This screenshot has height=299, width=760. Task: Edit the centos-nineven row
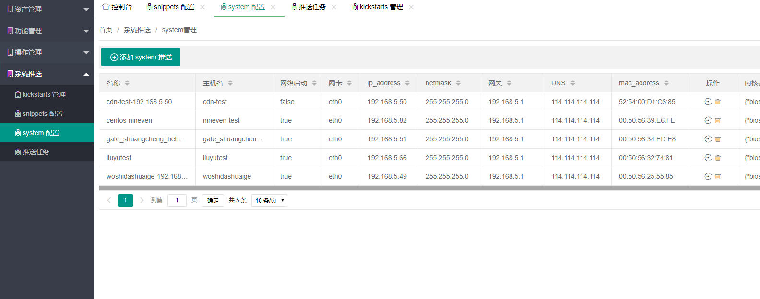coord(708,120)
